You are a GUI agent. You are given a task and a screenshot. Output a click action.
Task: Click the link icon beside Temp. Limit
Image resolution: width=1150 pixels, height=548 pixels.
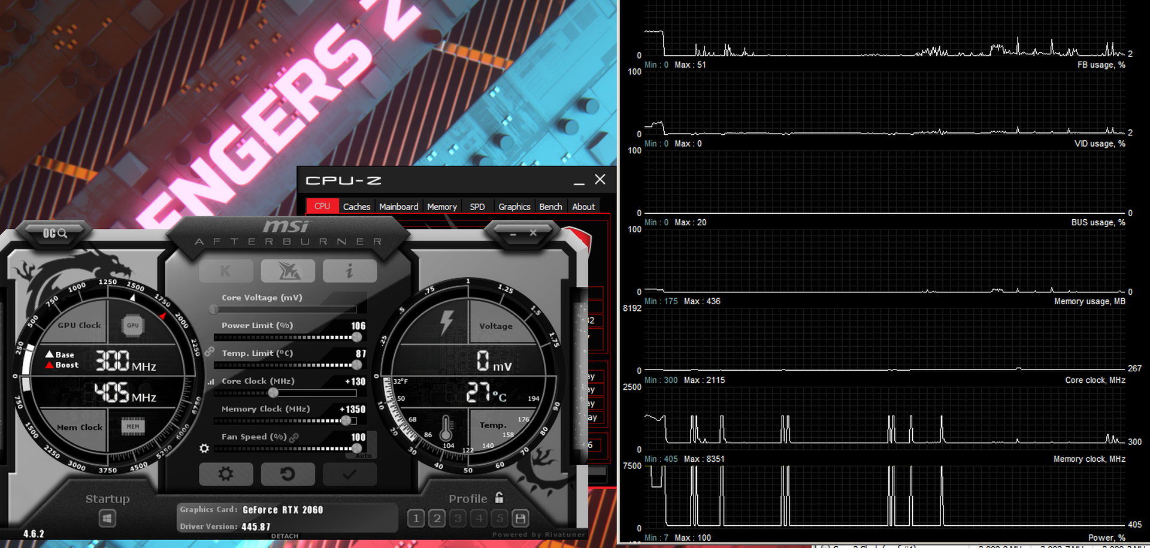pos(209,352)
